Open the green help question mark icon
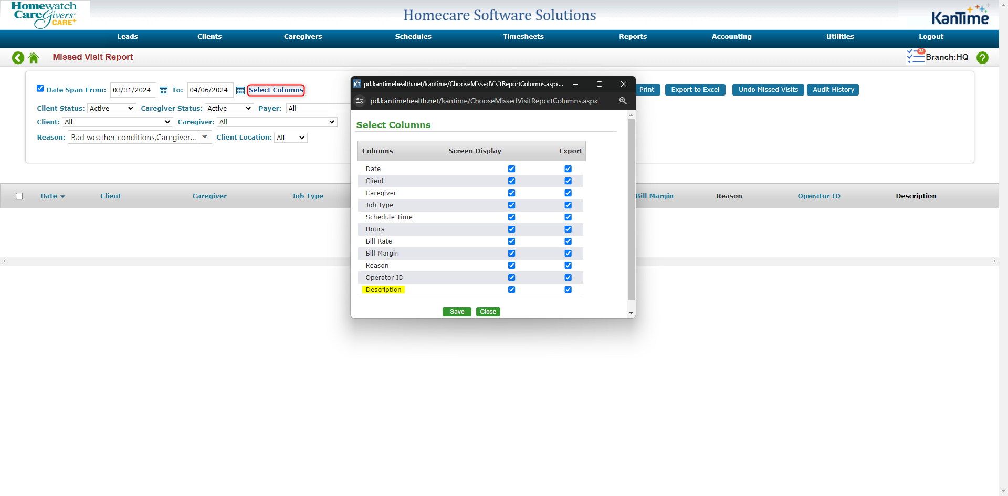The height and width of the screenshot is (496, 1008). tap(982, 58)
